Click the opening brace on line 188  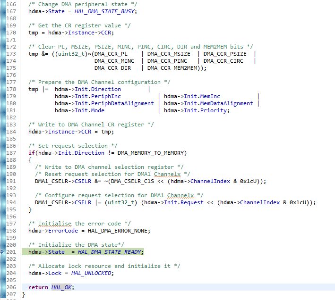click(x=30, y=160)
